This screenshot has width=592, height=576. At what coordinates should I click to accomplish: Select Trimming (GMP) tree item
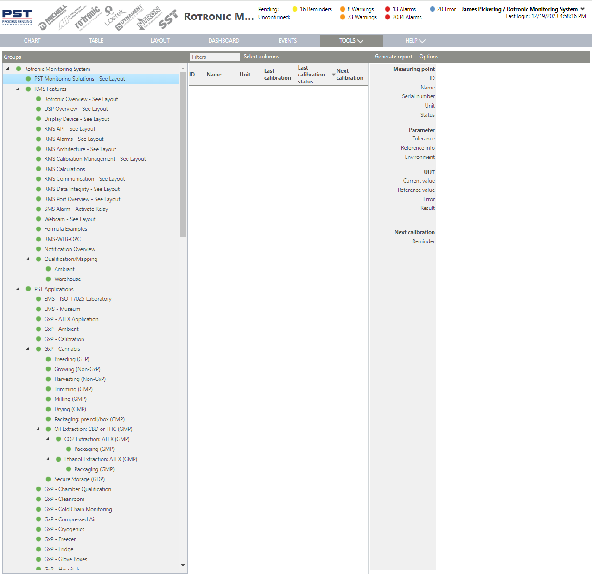[x=73, y=389]
